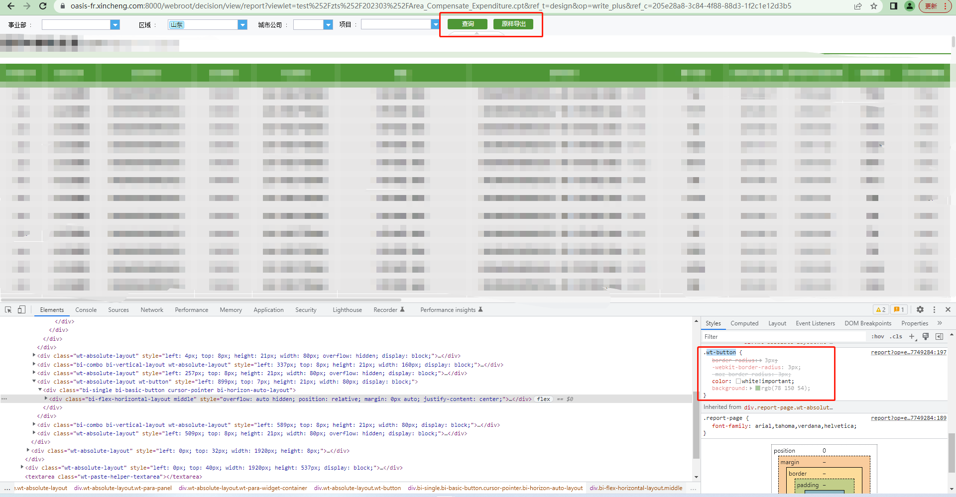Switch to the Computed tab
Screen dimensions: 956x497
point(744,323)
